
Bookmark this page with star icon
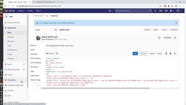pos(160,6)
